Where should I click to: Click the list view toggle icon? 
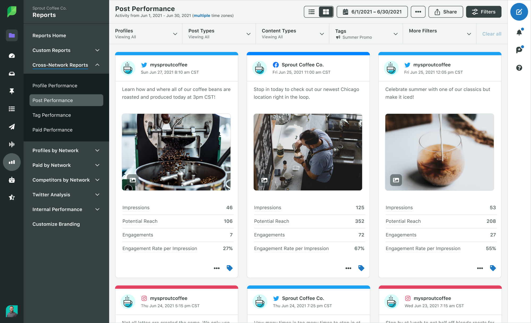311,12
